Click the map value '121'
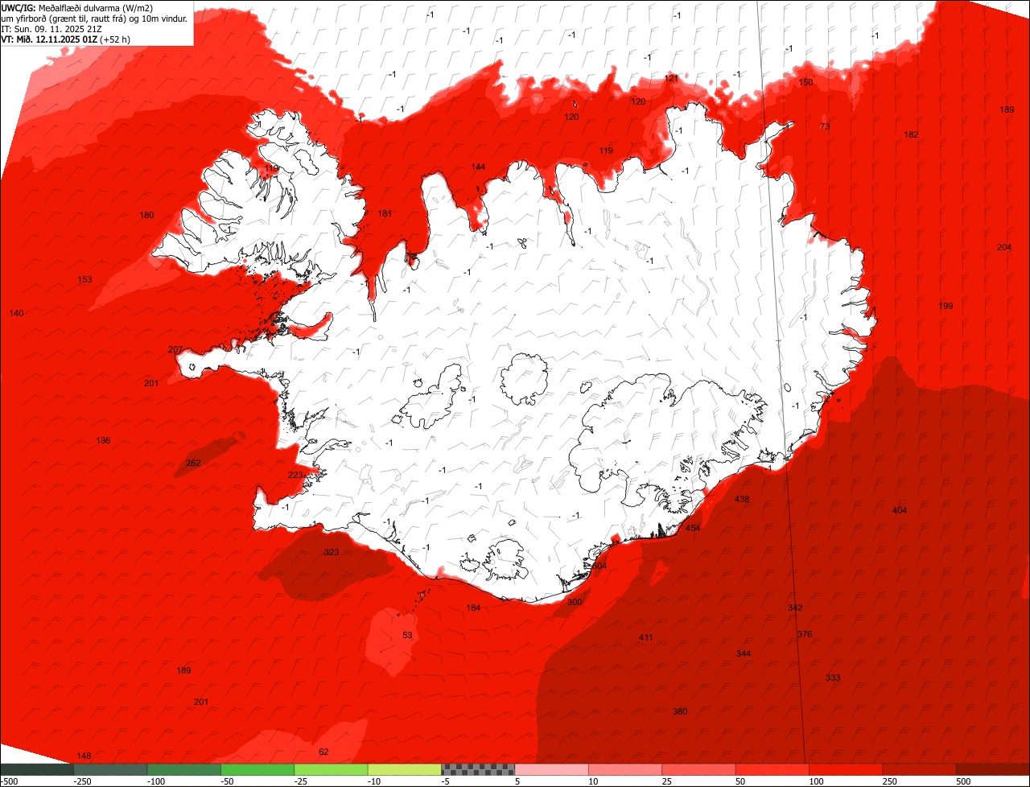The height and width of the screenshot is (787, 1030). point(672,78)
